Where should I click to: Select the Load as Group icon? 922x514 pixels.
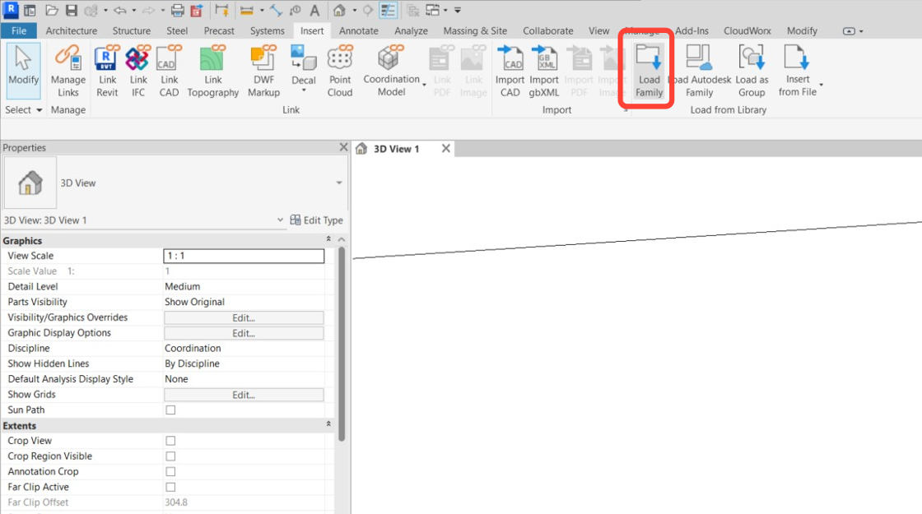point(752,71)
